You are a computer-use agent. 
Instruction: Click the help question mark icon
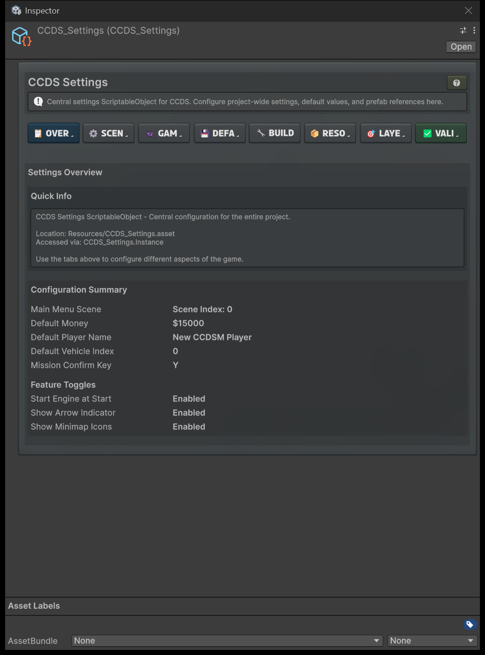coord(457,83)
